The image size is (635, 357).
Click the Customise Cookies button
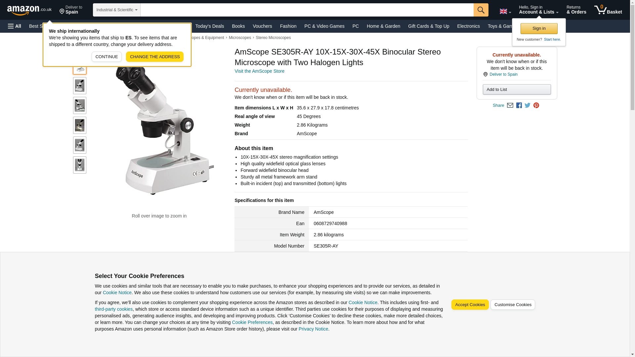click(513, 305)
